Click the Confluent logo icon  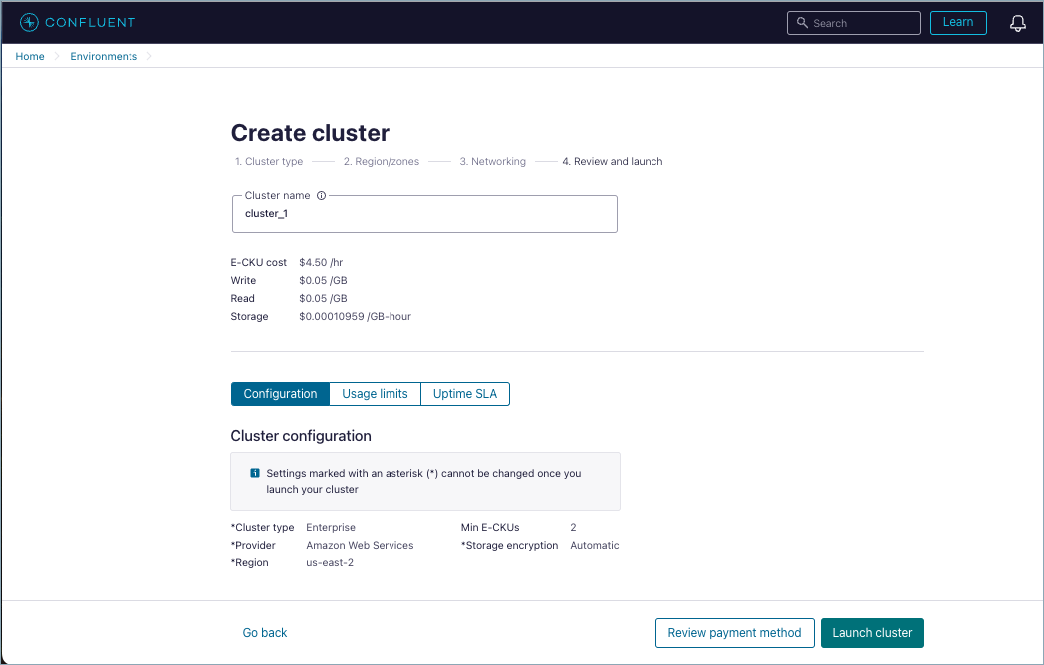[x=29, y=22]
